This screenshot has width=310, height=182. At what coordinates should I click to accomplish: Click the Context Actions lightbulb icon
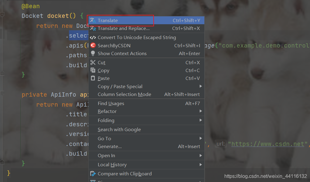[x=93, y=53]
